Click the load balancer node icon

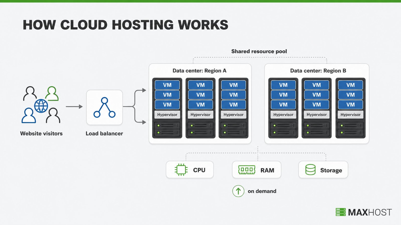coord(105,107)
